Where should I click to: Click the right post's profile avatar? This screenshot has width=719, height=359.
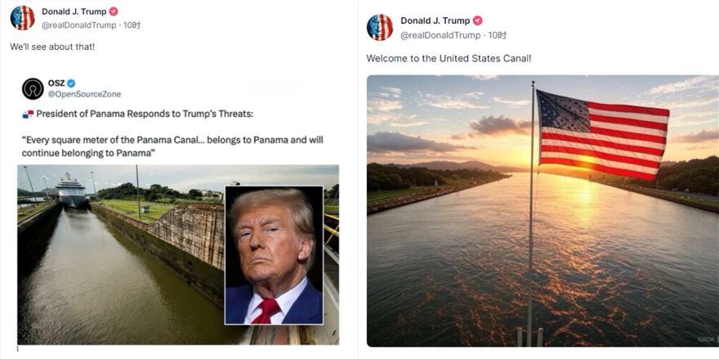click(x=379, y=27)
